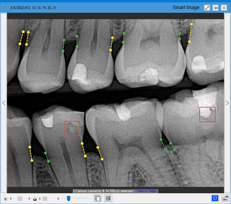This screenshot has width=231, height=204.
Task: Close the Smart Image window
Action: tap(224, 8)
